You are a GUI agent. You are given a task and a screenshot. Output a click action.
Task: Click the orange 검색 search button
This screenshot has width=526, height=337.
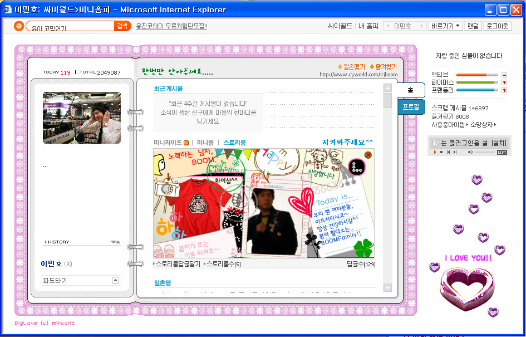click(122, 26)
